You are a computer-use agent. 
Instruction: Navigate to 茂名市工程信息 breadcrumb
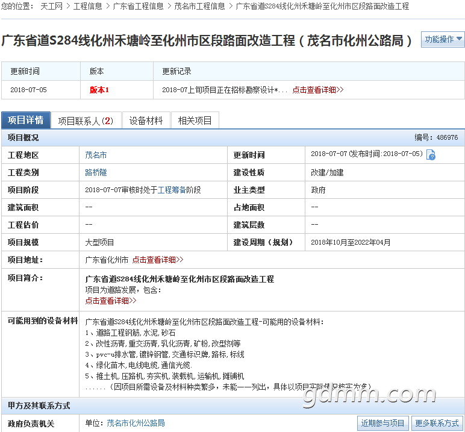coord(199,6)
